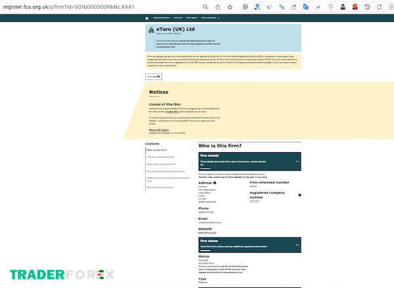Click the black triangle extension icon
Viewport: 394px width, 288px height.
[343, 7]
